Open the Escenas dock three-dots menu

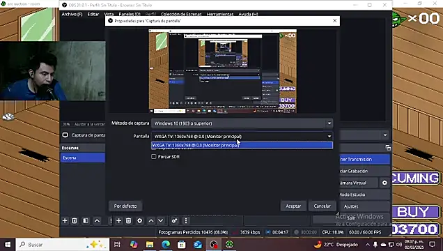click(x=111, y=221)
